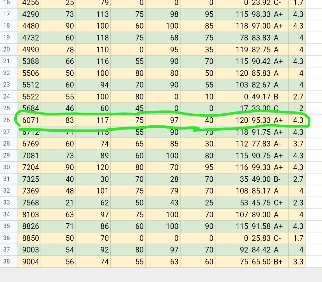Click the 77.83 score cell in row 28
This screenshot has width=322, height=282.
[x=261, y=144]
